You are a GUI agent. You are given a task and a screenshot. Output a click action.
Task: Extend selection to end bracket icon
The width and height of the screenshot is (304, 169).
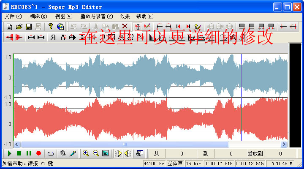[169, 27]
